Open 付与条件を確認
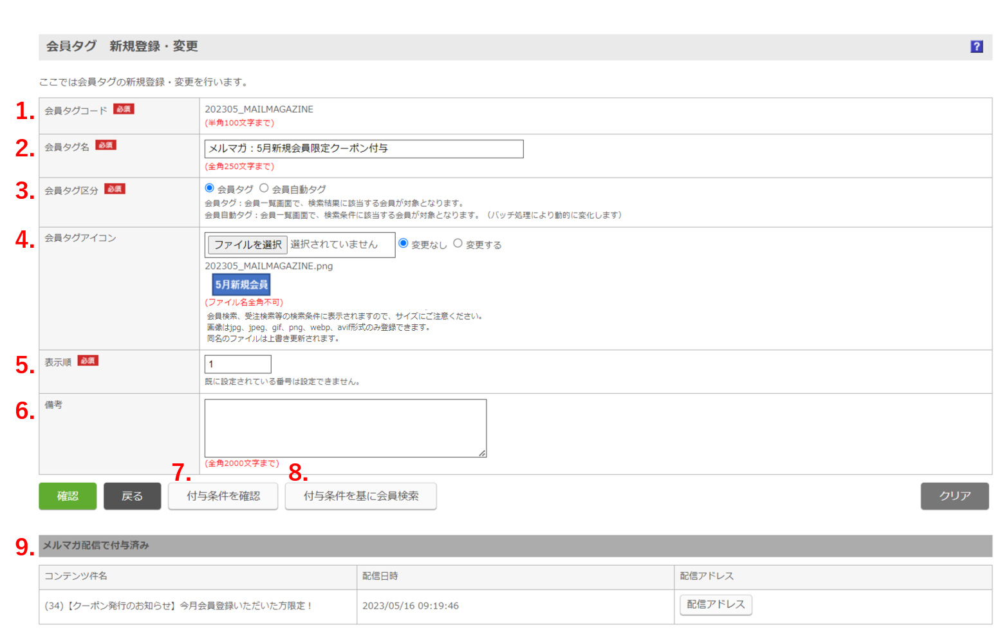Image resolution: width=1004 pixels, height=632 pixels. [x=223, y=496]
